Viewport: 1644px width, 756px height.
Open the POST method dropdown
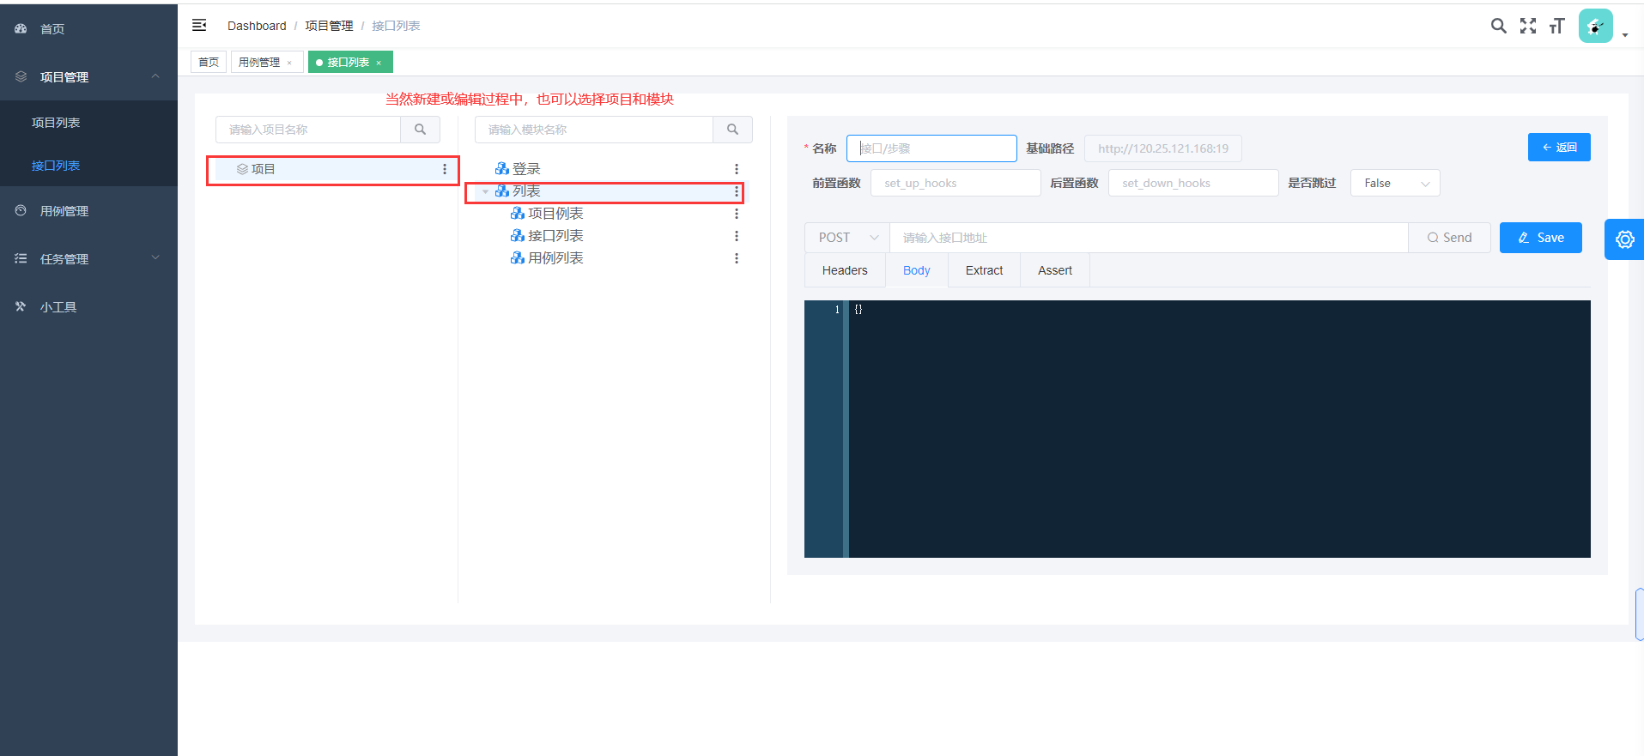coord(847,238)
